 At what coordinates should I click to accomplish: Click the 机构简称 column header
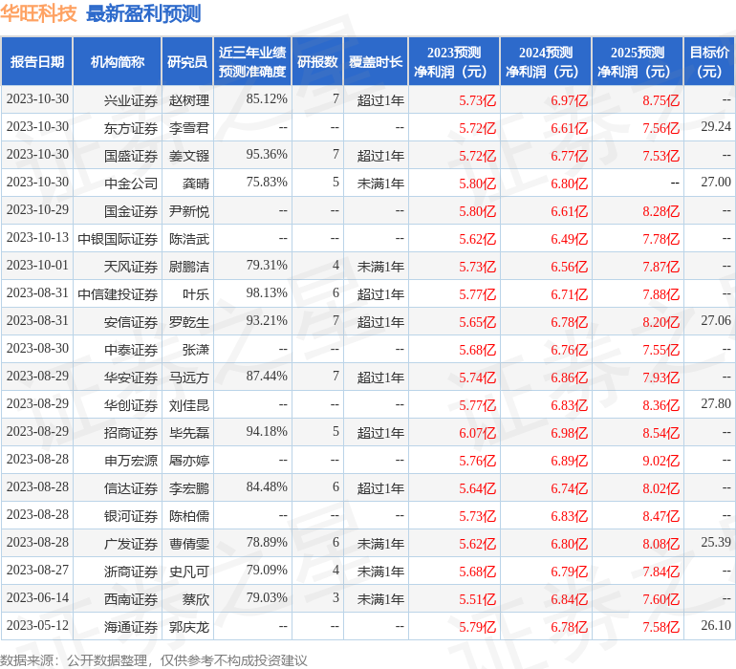[118, 61]
